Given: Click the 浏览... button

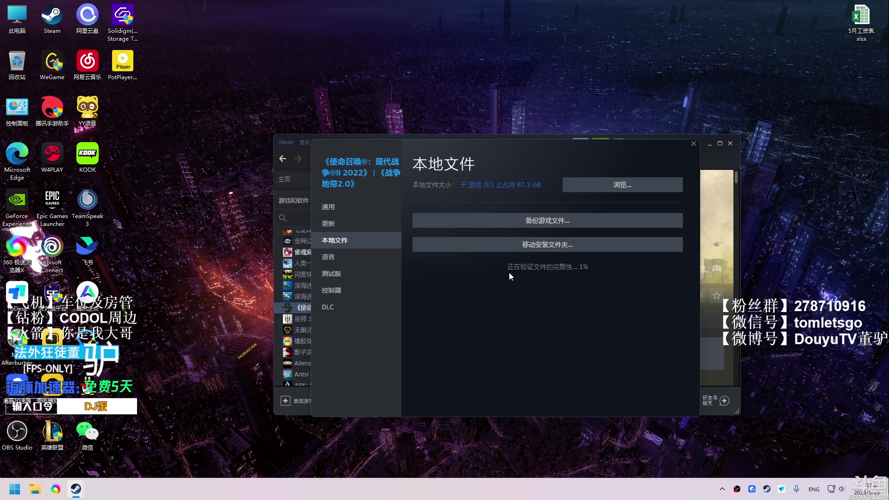Looking at the screenshot, I should tap(622, 185).
